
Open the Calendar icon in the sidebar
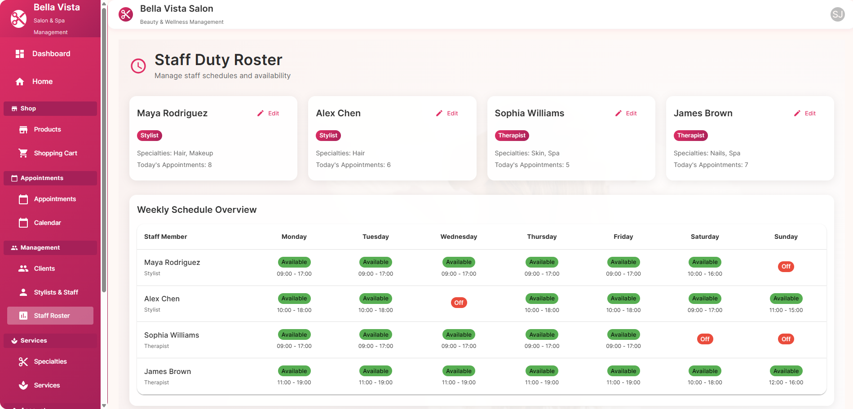point(23,222)
